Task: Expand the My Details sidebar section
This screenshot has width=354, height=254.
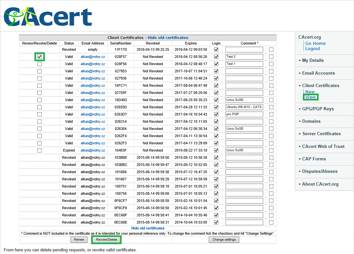Action: tap(313, 61)
